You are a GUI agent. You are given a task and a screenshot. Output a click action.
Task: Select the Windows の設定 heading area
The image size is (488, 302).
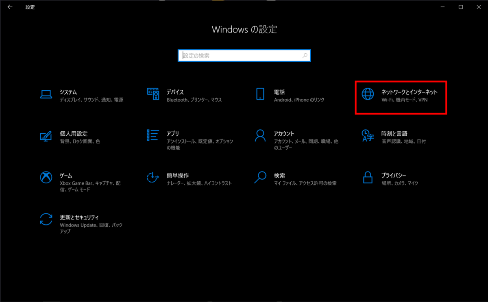[244, 29]
